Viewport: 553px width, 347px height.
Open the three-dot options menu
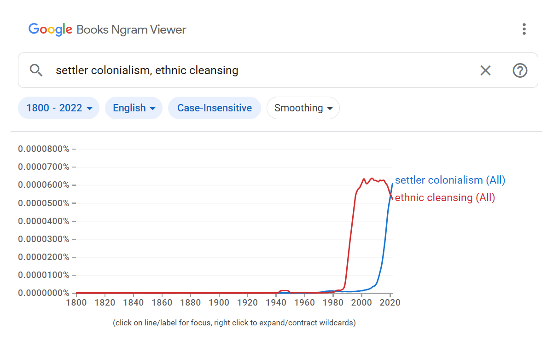(x=524, y=29)
